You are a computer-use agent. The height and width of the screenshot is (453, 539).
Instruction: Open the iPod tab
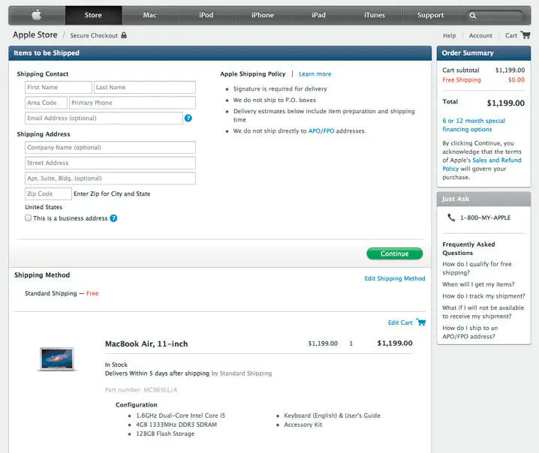point(206,15)
